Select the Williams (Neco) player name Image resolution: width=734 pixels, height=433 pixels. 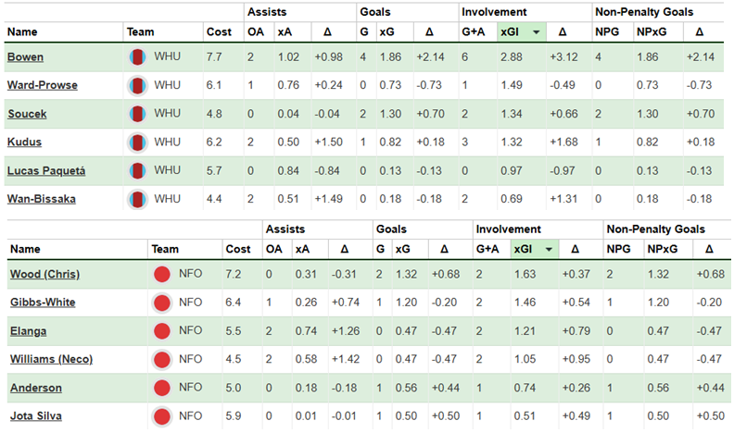50,359
